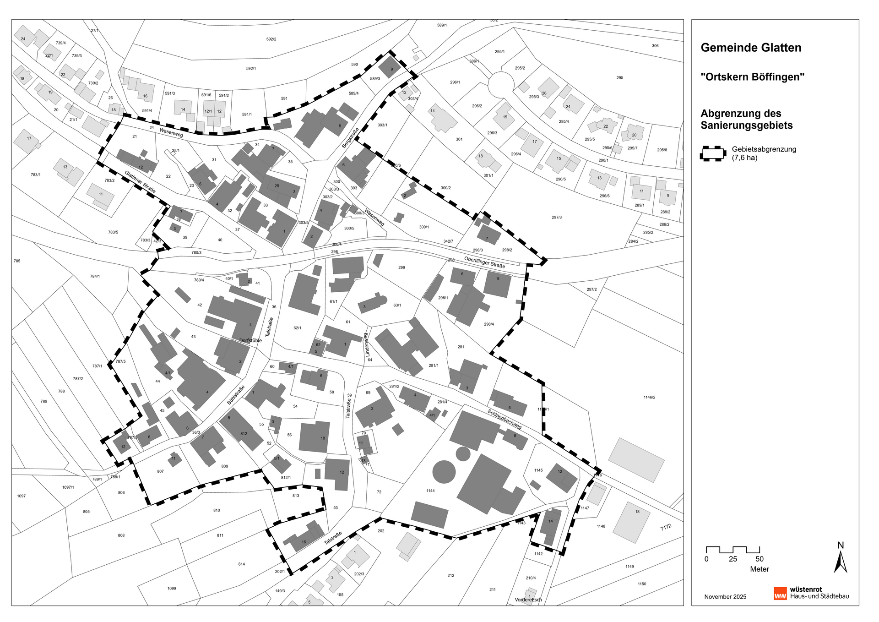The image size is (879, 622).
Task: Click the cul-de-sac circle near parcel 295/2
Action: tap(501, 85)
